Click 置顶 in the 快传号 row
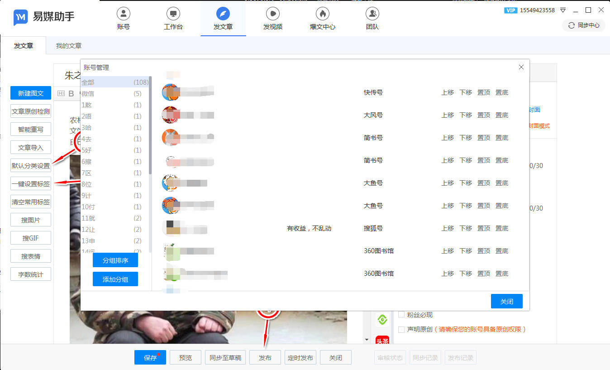 [x=484, y=92]
